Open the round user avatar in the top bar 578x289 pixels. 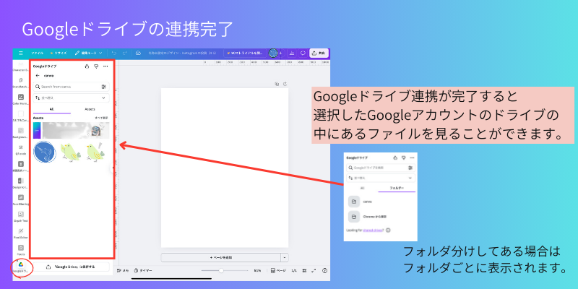tap(273, 53)
